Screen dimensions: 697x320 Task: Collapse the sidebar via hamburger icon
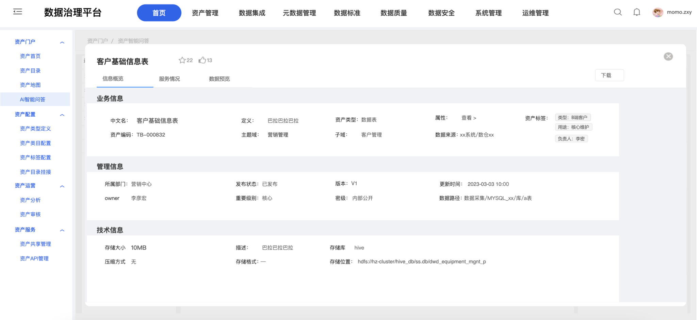point(17,11)
